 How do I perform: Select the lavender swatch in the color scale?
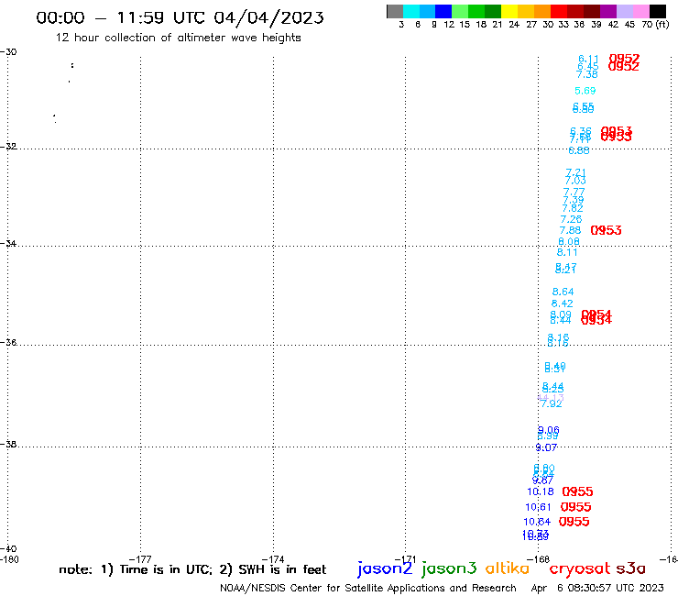(625, 11)
